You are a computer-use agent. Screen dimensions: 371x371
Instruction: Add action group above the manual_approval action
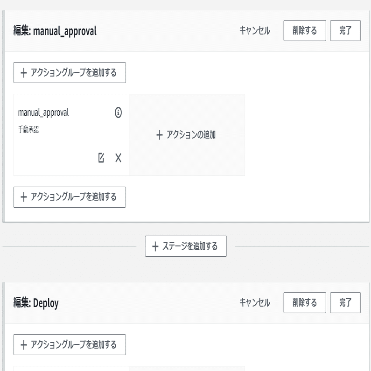(x=70, y=73)
